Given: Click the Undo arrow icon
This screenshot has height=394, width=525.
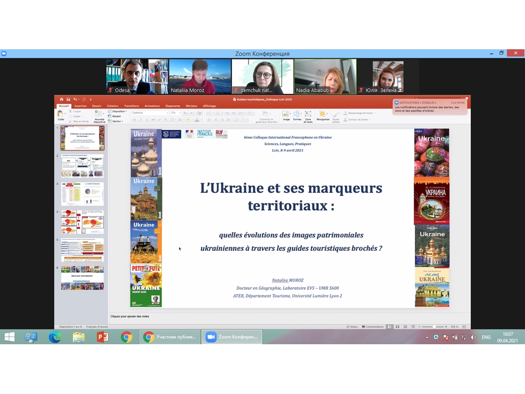Looking at the screenshot, I should click(x=75, y=99).
